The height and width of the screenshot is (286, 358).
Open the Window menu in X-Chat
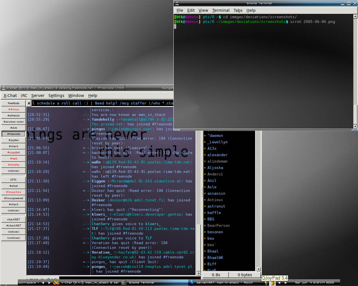coord(76,95)
